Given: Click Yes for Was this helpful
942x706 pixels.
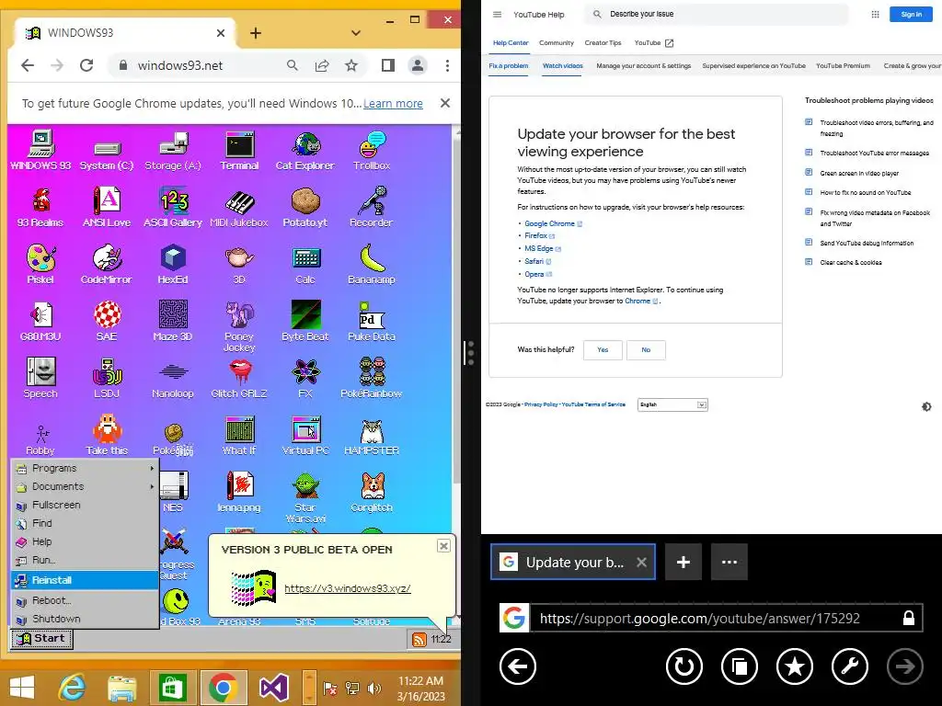Looking at the screenshot, I should click(603, 350).
